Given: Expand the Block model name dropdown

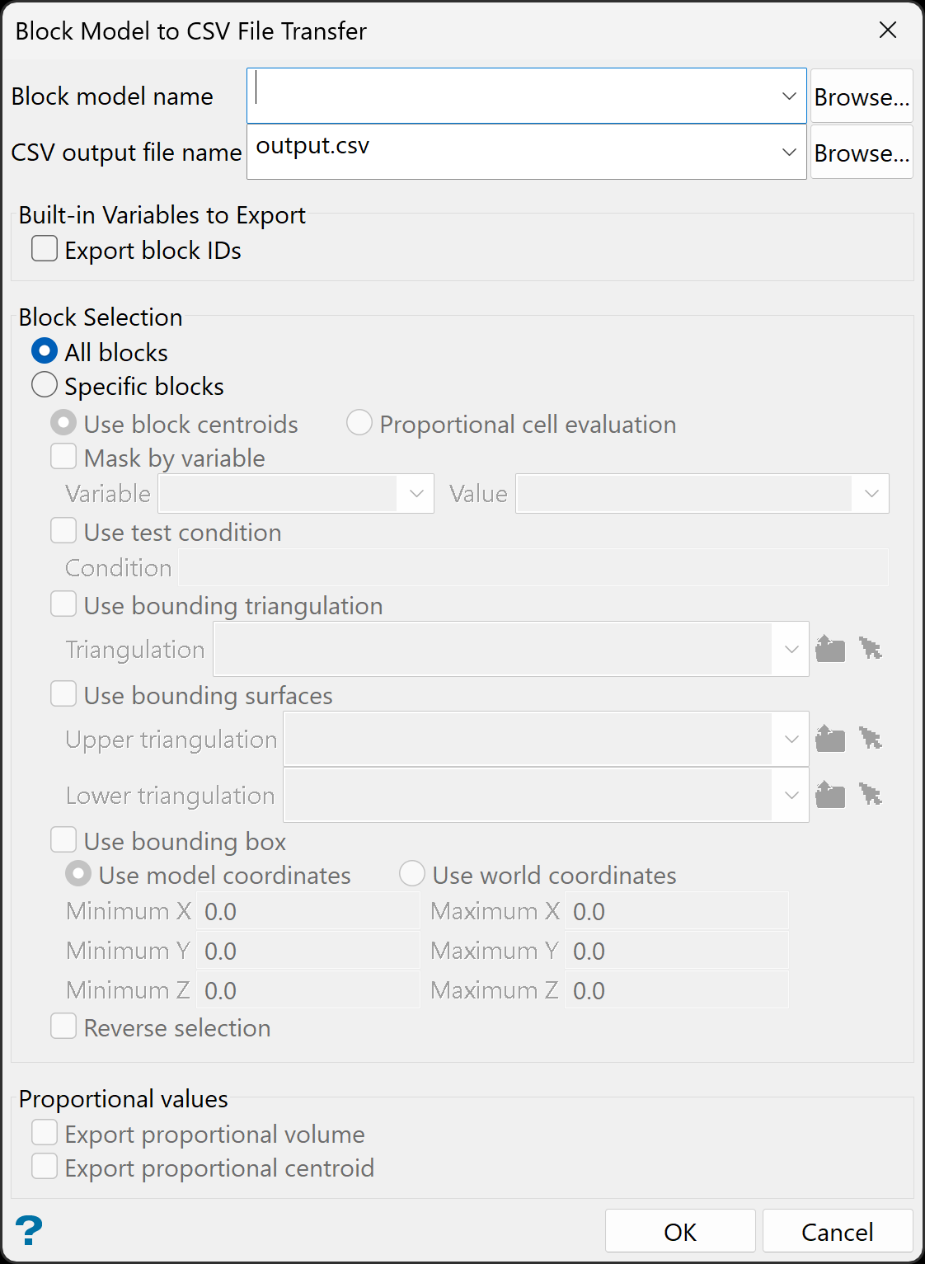Looking at the screenshot, I should 789,96.
